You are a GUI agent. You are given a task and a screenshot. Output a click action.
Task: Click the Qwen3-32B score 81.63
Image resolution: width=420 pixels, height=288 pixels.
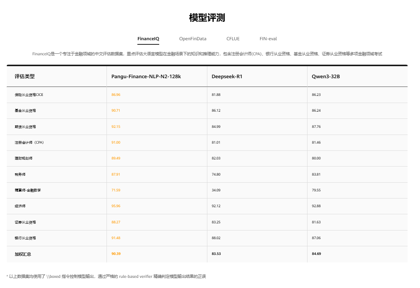point(316,222)
